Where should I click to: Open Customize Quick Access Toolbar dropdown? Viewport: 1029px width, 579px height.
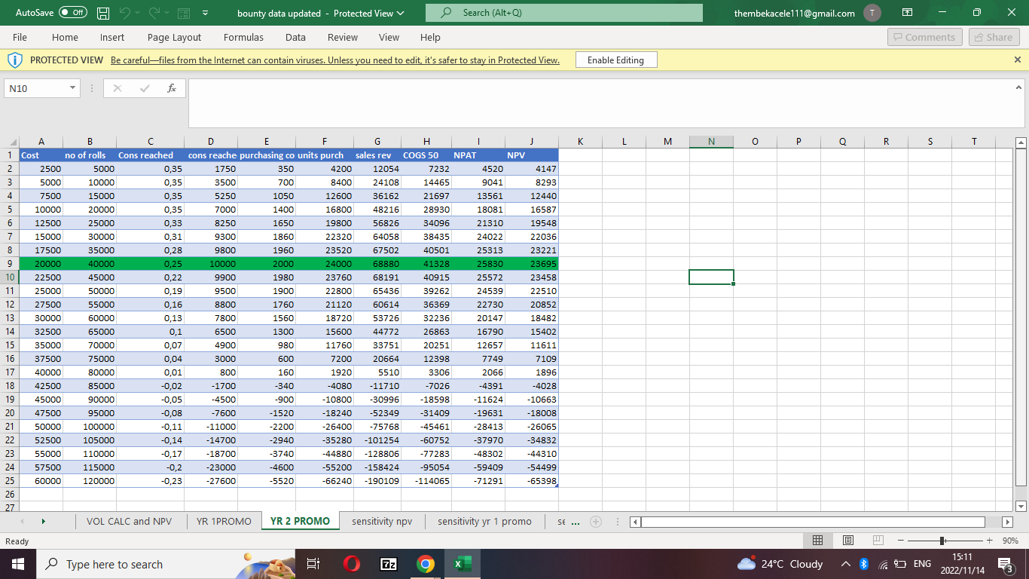click(206, 13)
